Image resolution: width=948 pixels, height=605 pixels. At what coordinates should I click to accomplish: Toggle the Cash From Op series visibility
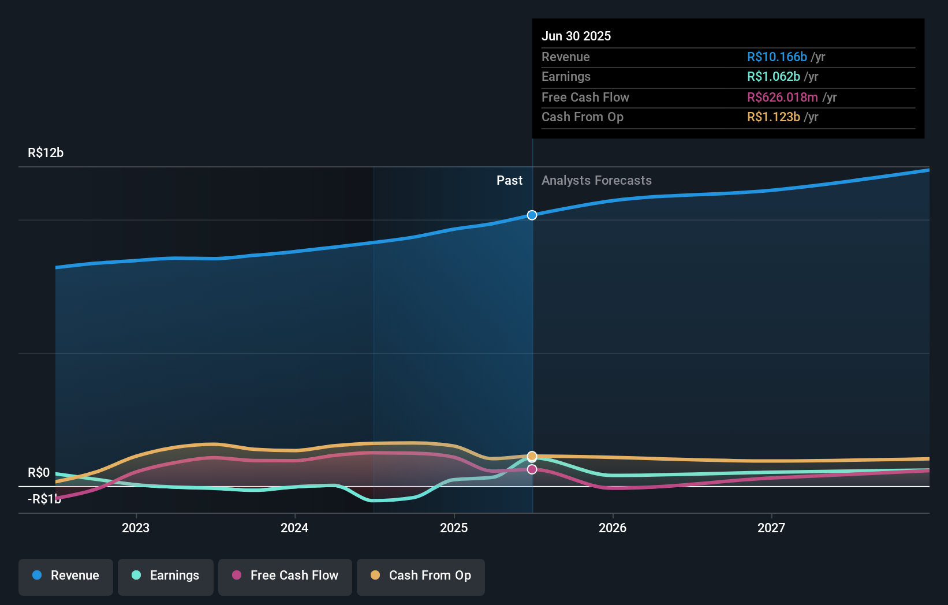coord(421,576)
